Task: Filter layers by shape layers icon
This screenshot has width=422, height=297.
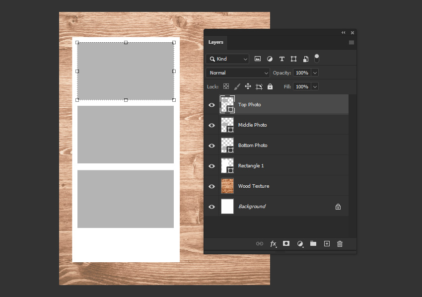Action: (x=293, y=59)
